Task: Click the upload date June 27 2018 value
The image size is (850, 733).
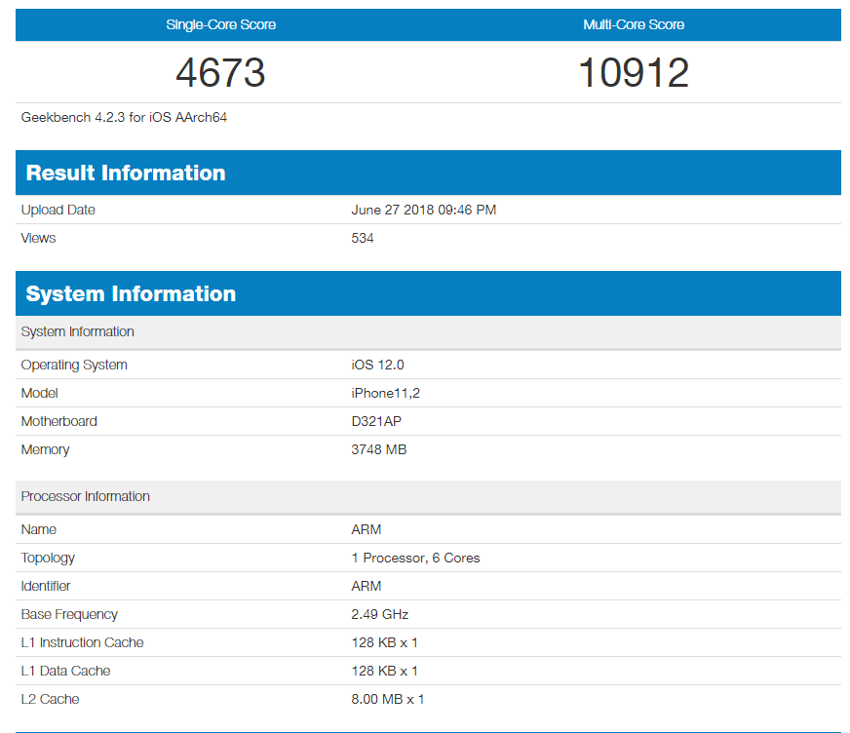Action: [423, 210]
